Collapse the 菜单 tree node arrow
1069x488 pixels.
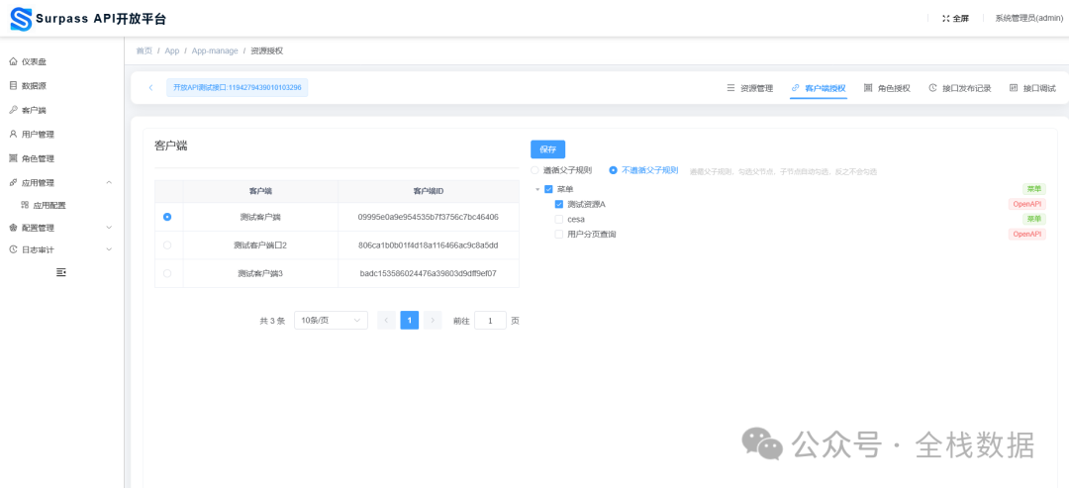pos(537,189)
